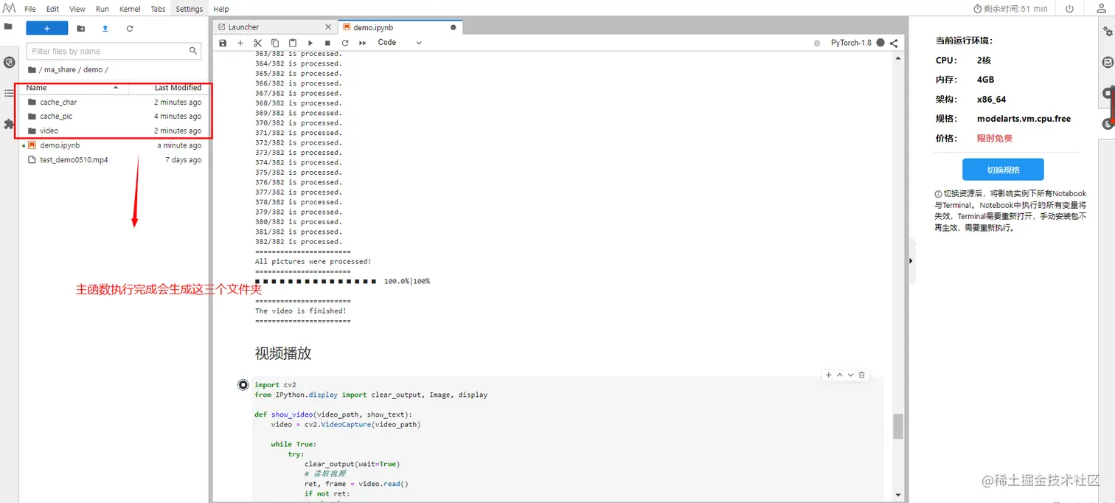Click the notebook scrollbar down arrow
Screen dimensions: 1115x503
(897, 495)
